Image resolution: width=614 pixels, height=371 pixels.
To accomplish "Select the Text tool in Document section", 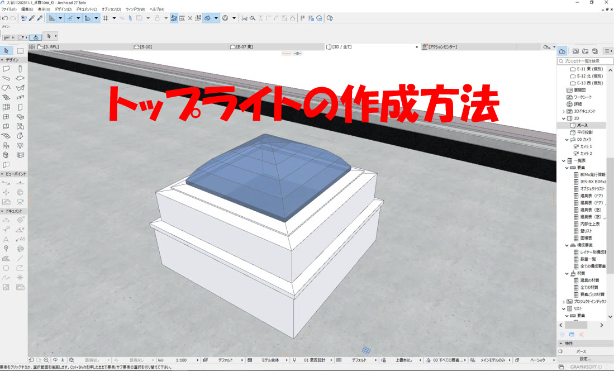I will click(6, 239).
